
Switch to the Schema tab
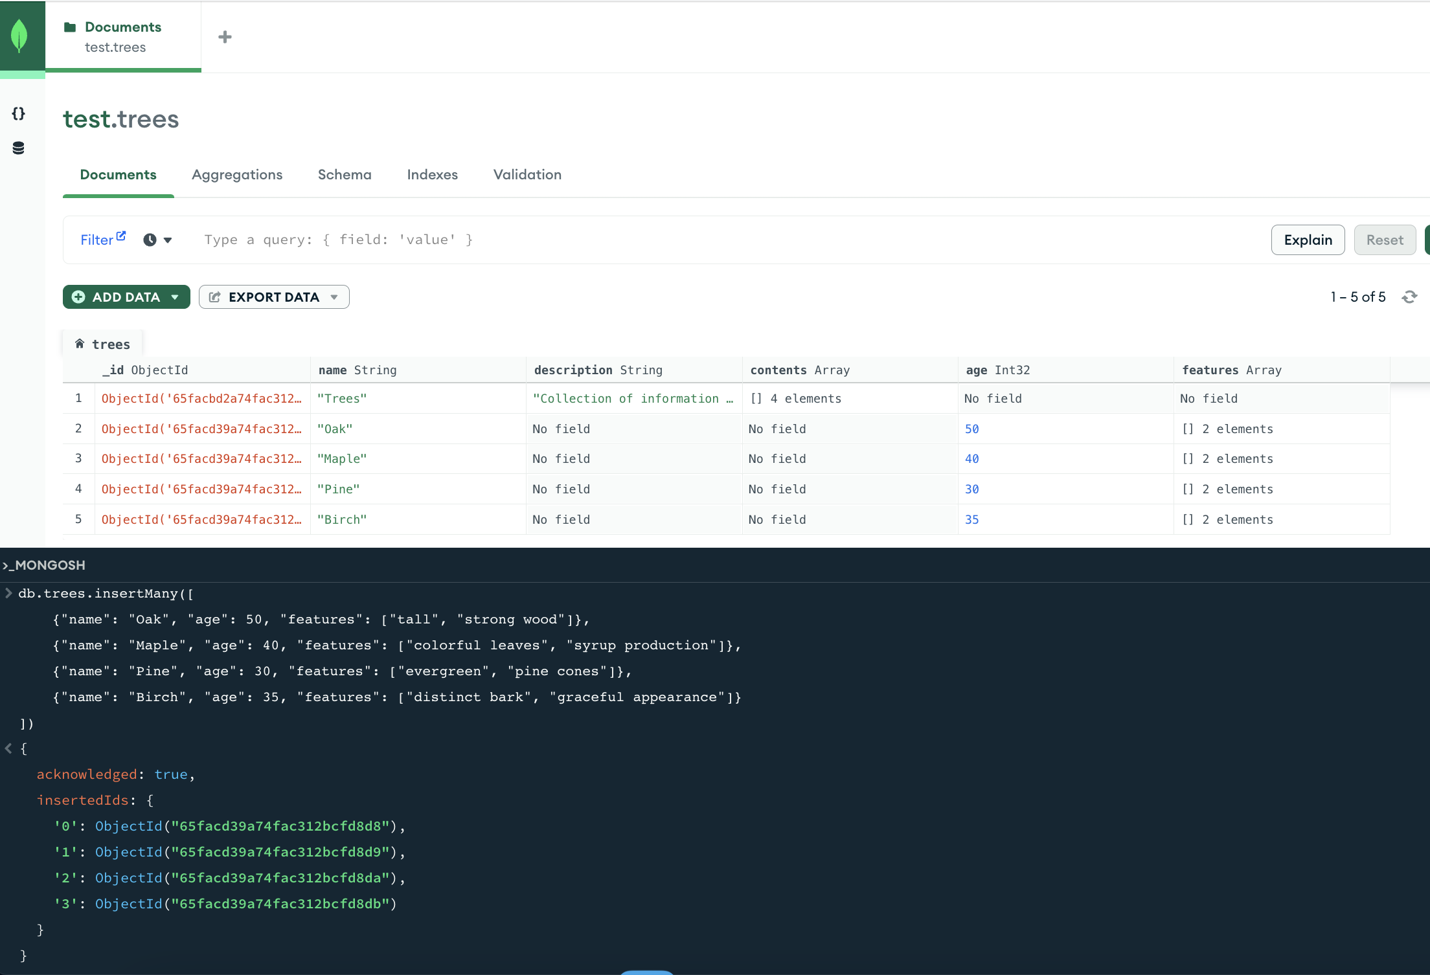[345, 175]
